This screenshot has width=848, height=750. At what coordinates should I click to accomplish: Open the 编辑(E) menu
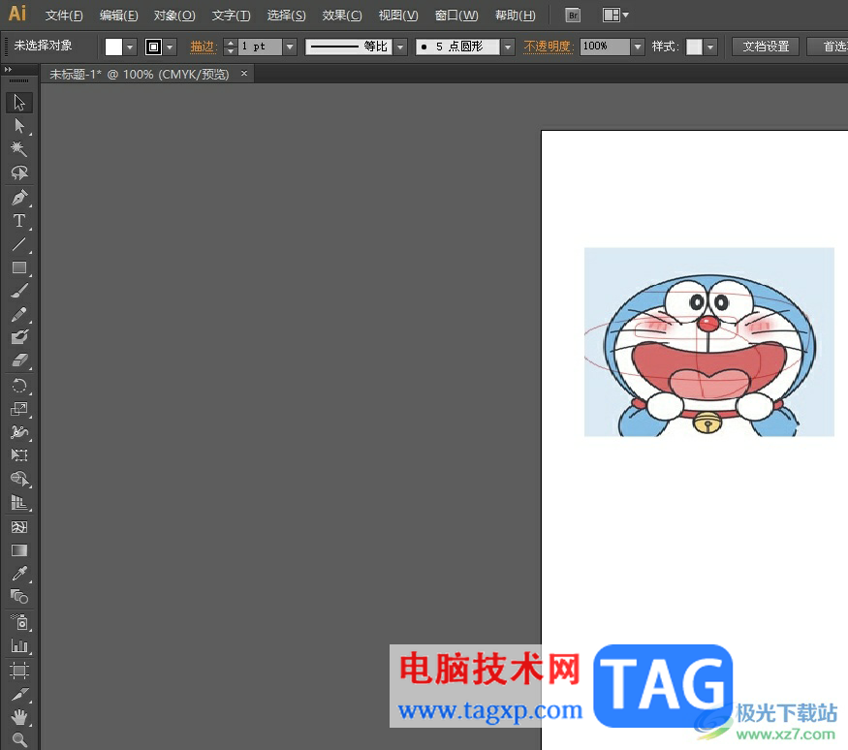click(118, 16)
